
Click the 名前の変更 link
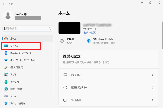click(x=90, y=32)
